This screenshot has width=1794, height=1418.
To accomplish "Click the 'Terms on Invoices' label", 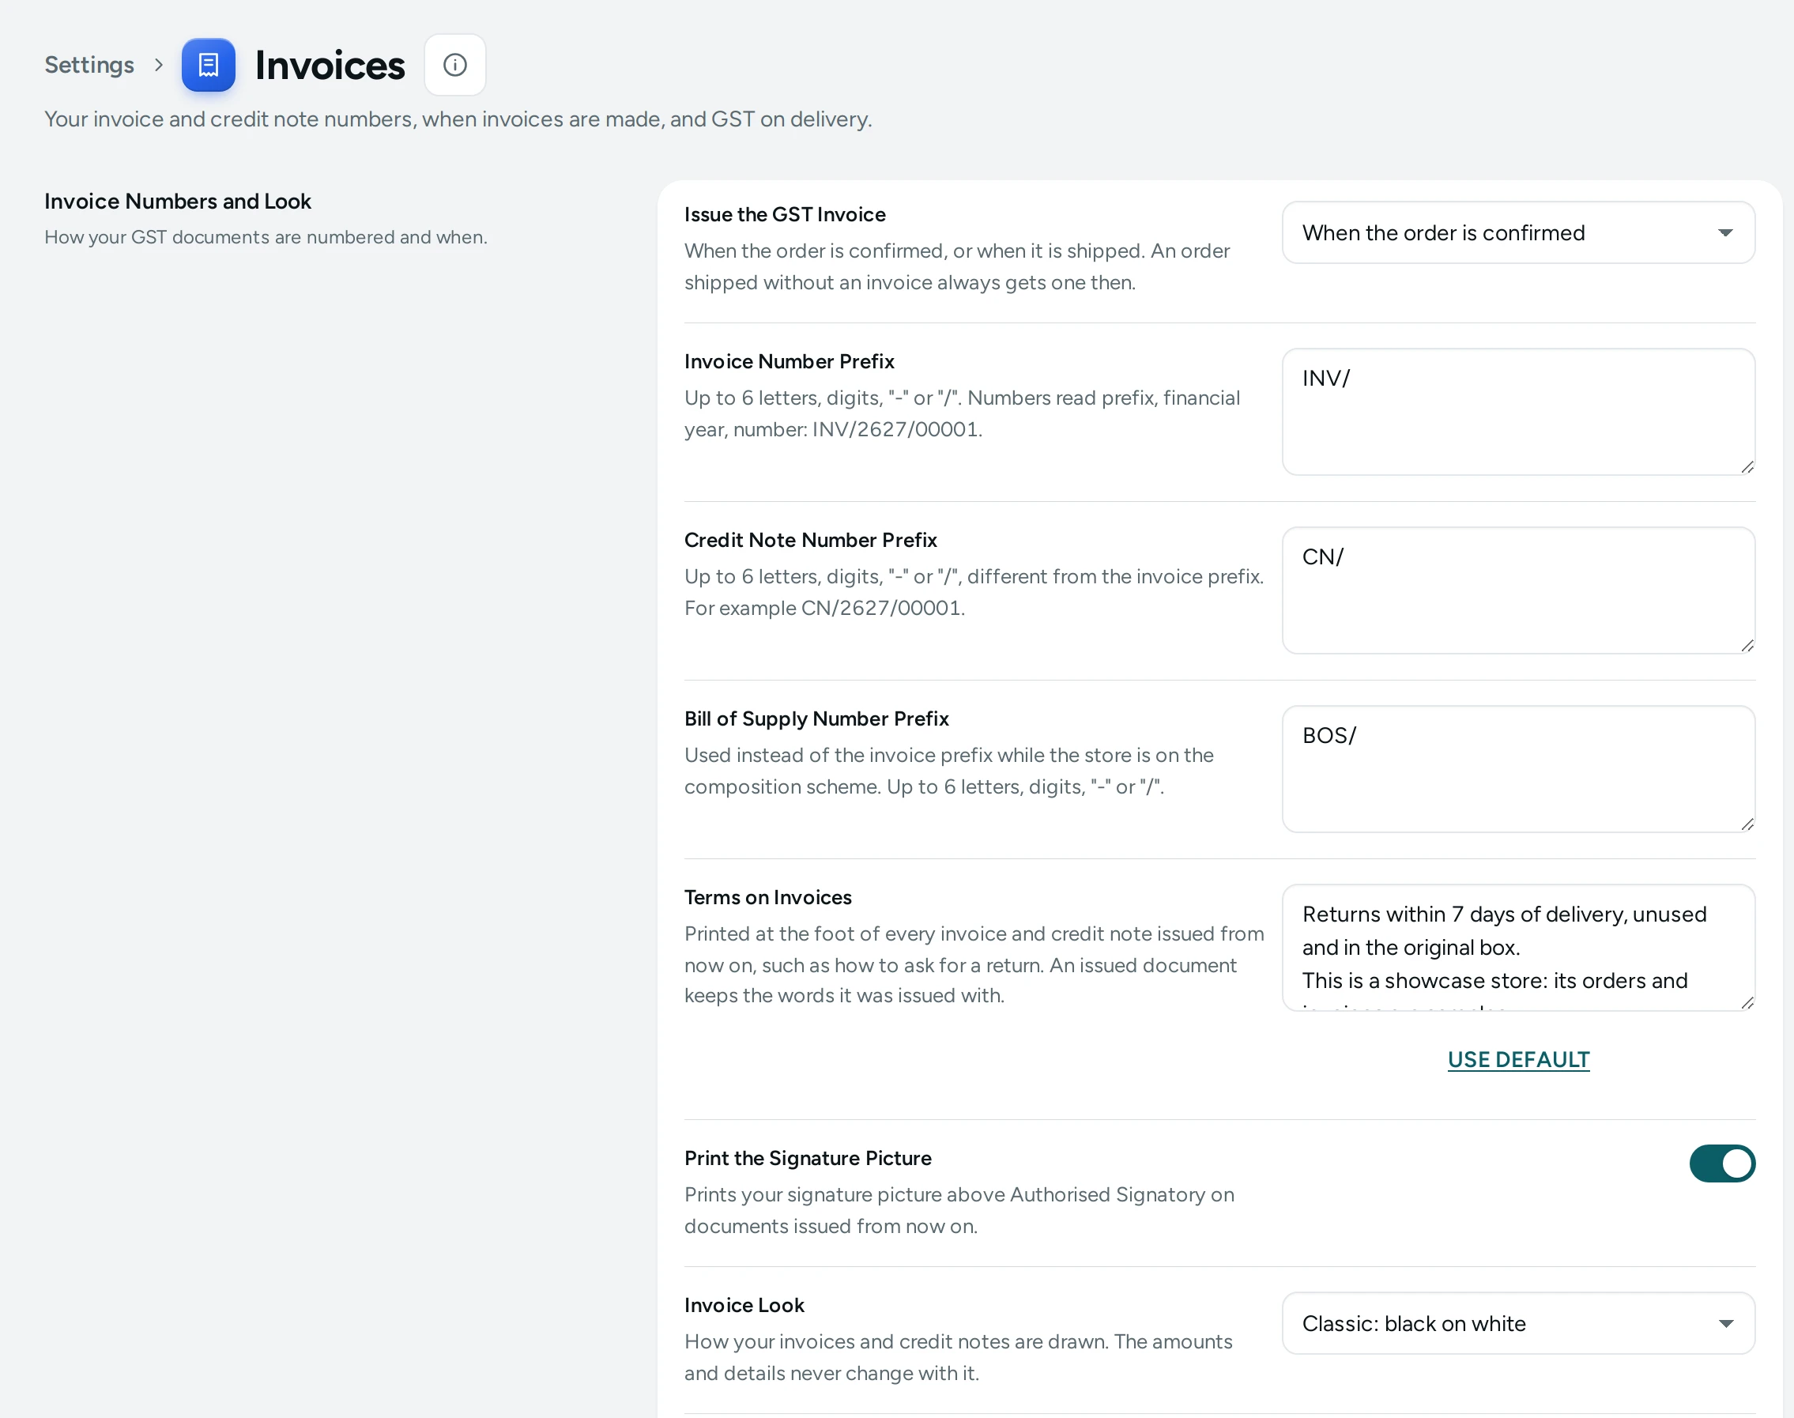I will [768, 896].
